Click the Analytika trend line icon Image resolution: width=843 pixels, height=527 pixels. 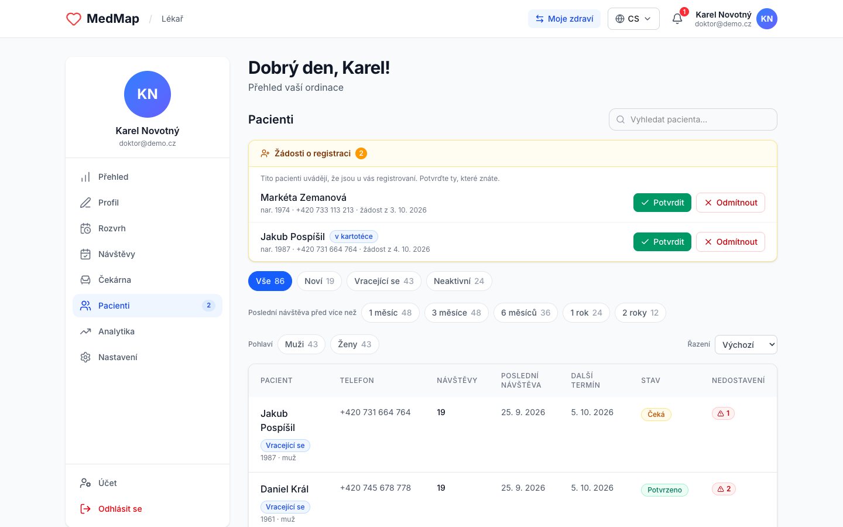pyautogui.click(x=85, y=331)
